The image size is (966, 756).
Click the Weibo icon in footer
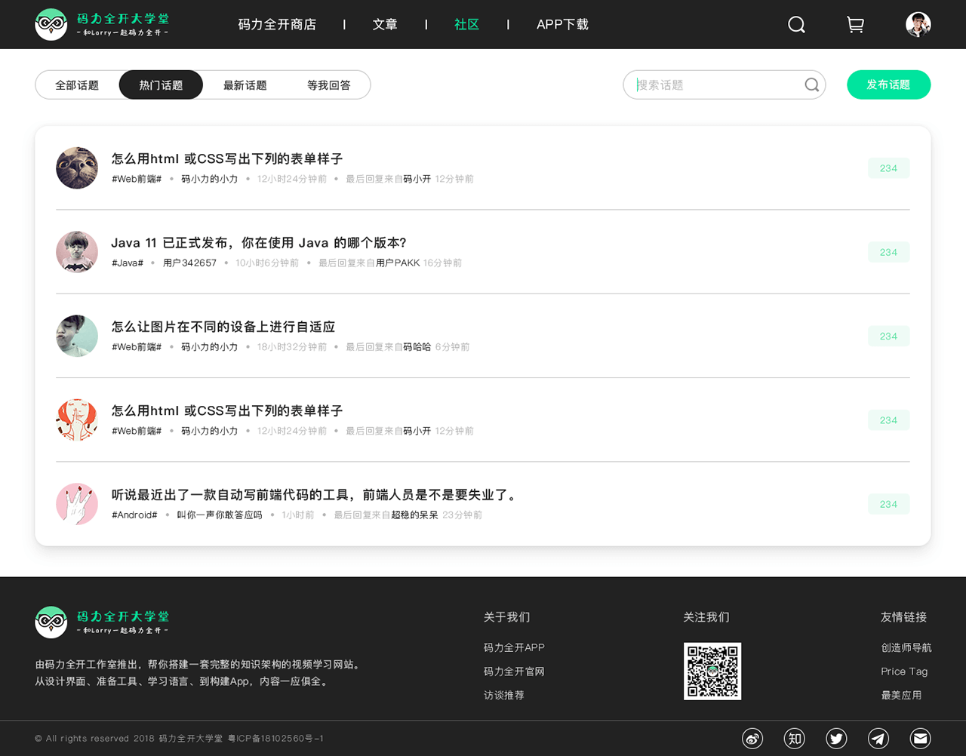[752, 739]
